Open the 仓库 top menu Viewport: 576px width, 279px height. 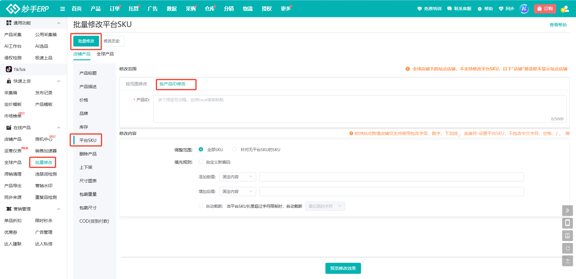tap(210, 9)
